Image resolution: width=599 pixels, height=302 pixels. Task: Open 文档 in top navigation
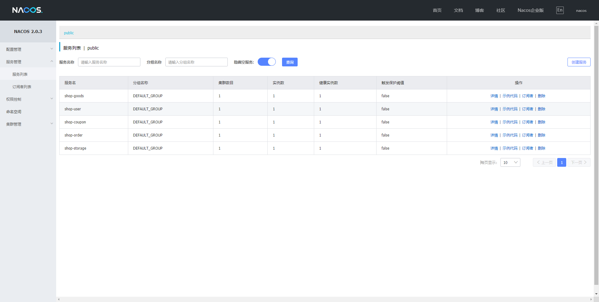pos(458,10)
